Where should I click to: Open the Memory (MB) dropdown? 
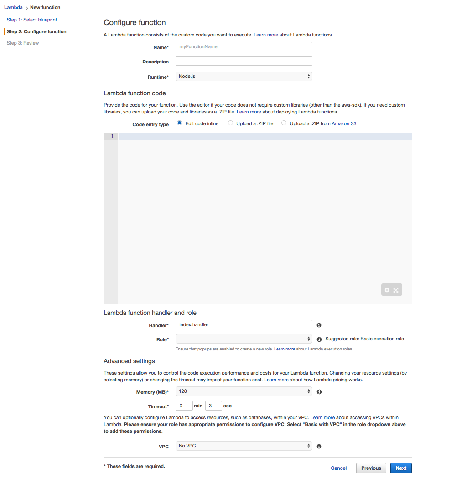[244, 391]
